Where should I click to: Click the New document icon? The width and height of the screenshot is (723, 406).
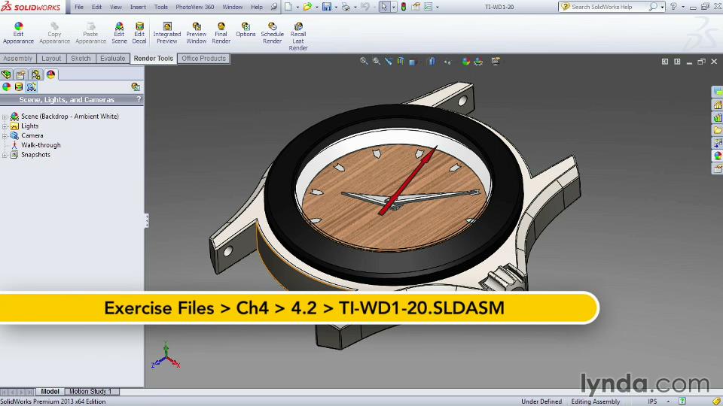click(288, 7)
